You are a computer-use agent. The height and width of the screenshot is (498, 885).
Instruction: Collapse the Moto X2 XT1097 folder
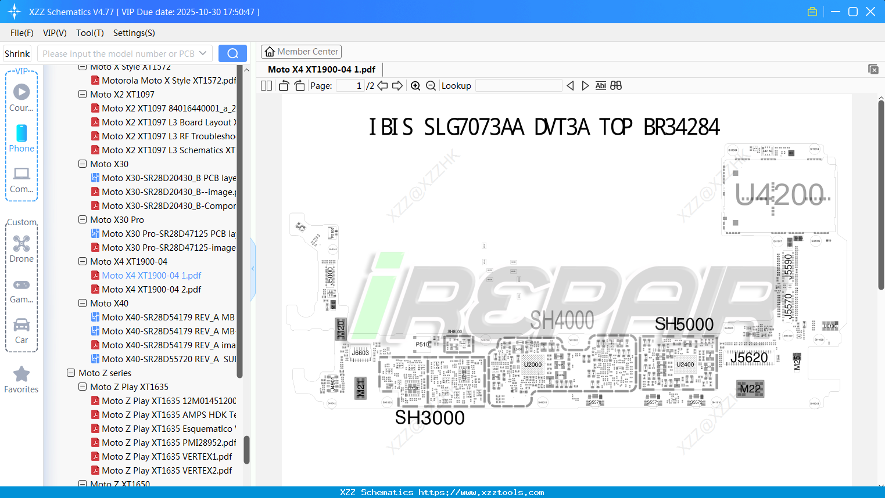(83, 94)
